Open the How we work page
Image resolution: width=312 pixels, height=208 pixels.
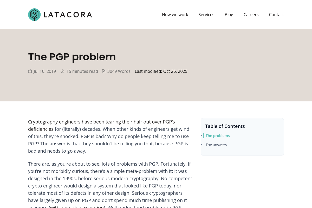point(175,15)
